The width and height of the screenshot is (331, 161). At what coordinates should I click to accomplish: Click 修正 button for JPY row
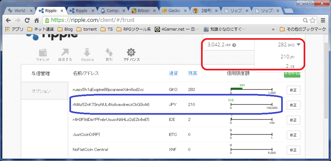(294, 105)
